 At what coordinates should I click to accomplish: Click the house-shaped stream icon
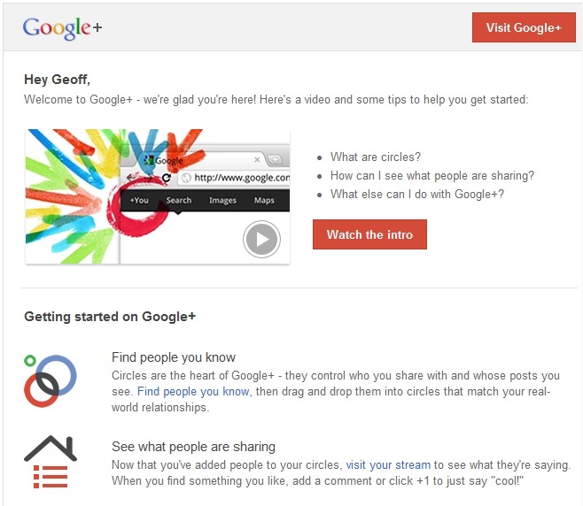click(x=51, y=462)
